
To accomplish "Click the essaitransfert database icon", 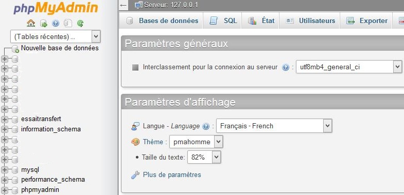I will [x=15, y=120].
